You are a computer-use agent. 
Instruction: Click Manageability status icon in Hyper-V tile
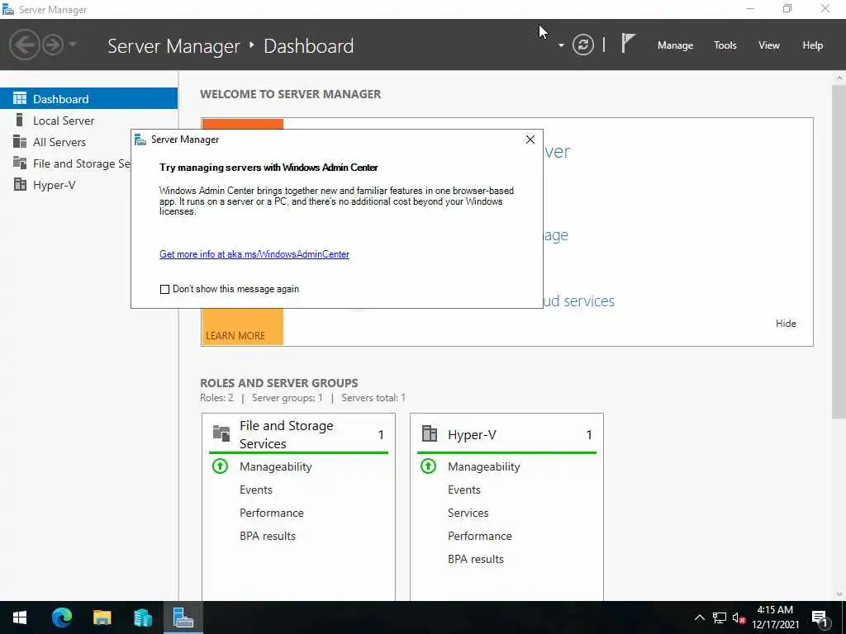(429, 466)
